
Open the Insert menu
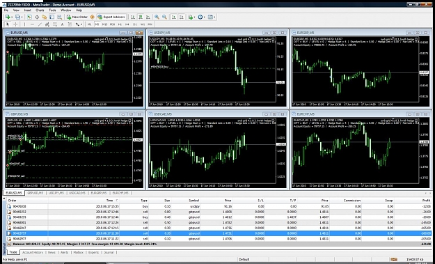pyautogui.click(x=27, y=10)
